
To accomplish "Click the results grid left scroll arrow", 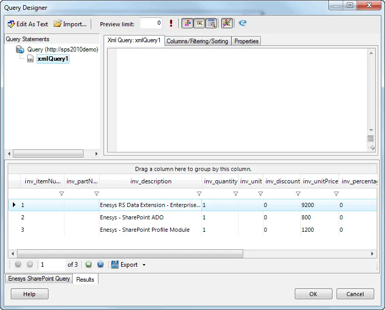I will click(x=13, y=253).
